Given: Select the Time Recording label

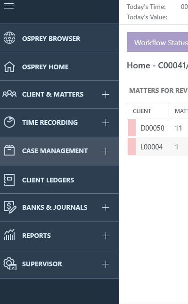Looking at the screenshot, I should [50, 123].
